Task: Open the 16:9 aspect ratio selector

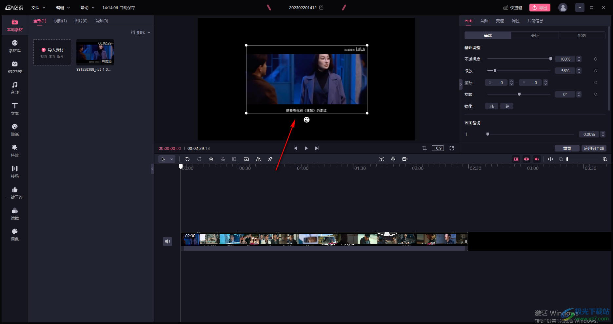Action: pos(438,148)
